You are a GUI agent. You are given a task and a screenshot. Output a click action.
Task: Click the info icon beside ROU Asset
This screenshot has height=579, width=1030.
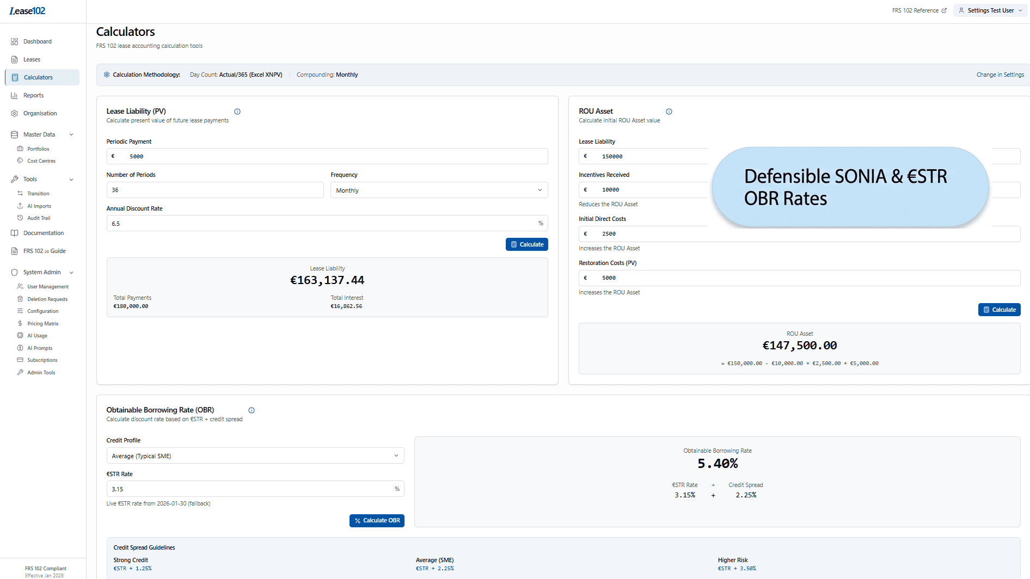[669, 112]
